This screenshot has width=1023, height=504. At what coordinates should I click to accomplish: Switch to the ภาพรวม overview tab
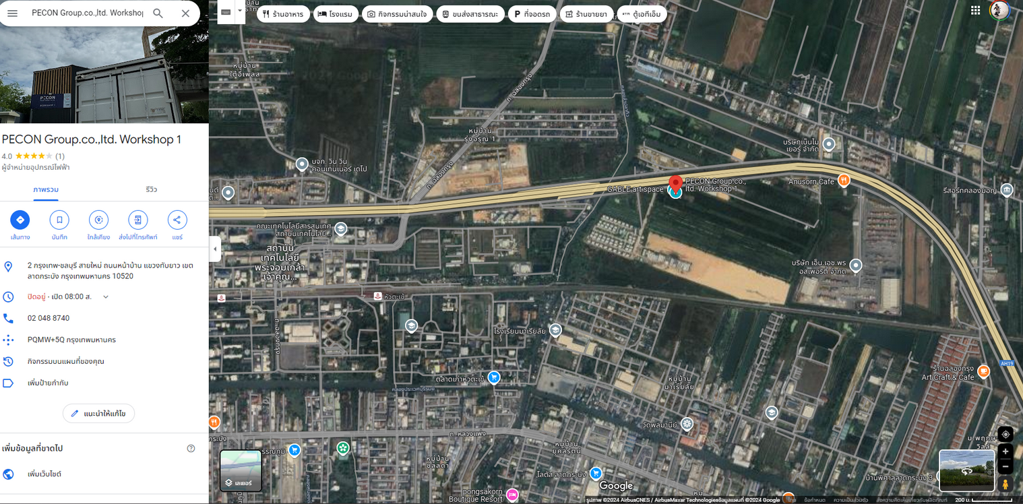46,189
